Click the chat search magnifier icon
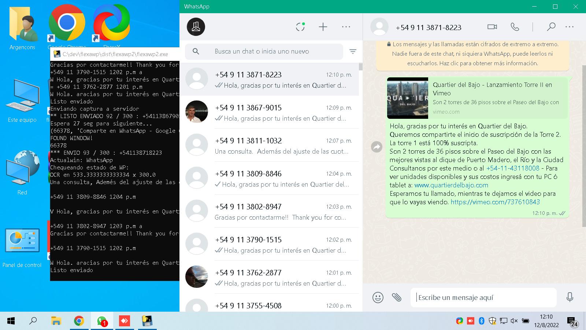The height and width of the screenshot is (330, 586). point(196,52)
